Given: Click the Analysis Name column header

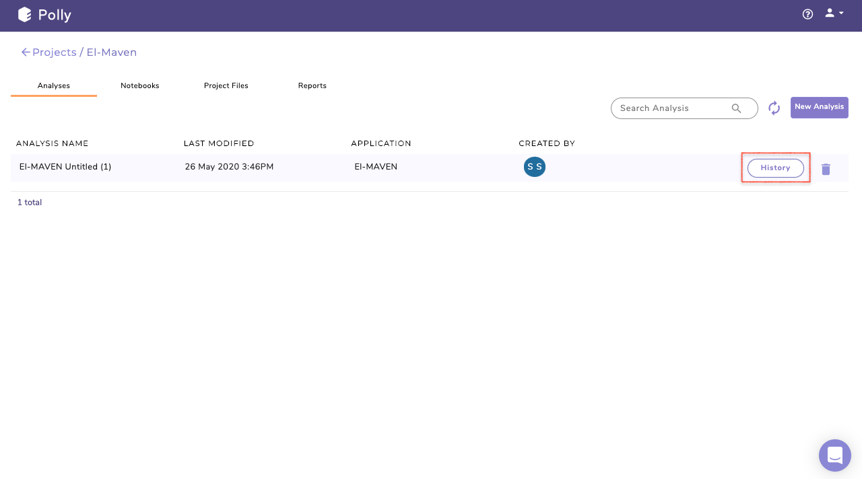Looking at the screenshot, I should pos(53,143).
